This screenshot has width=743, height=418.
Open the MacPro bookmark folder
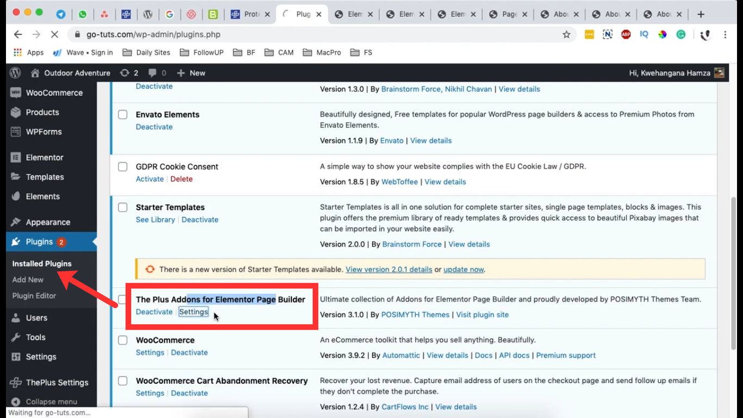tap(322, 52)
